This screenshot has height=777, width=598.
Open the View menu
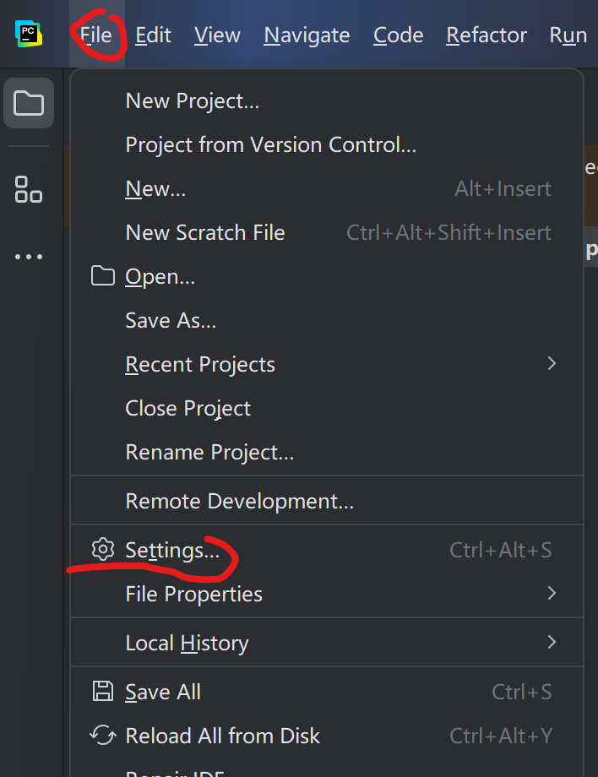217,35
